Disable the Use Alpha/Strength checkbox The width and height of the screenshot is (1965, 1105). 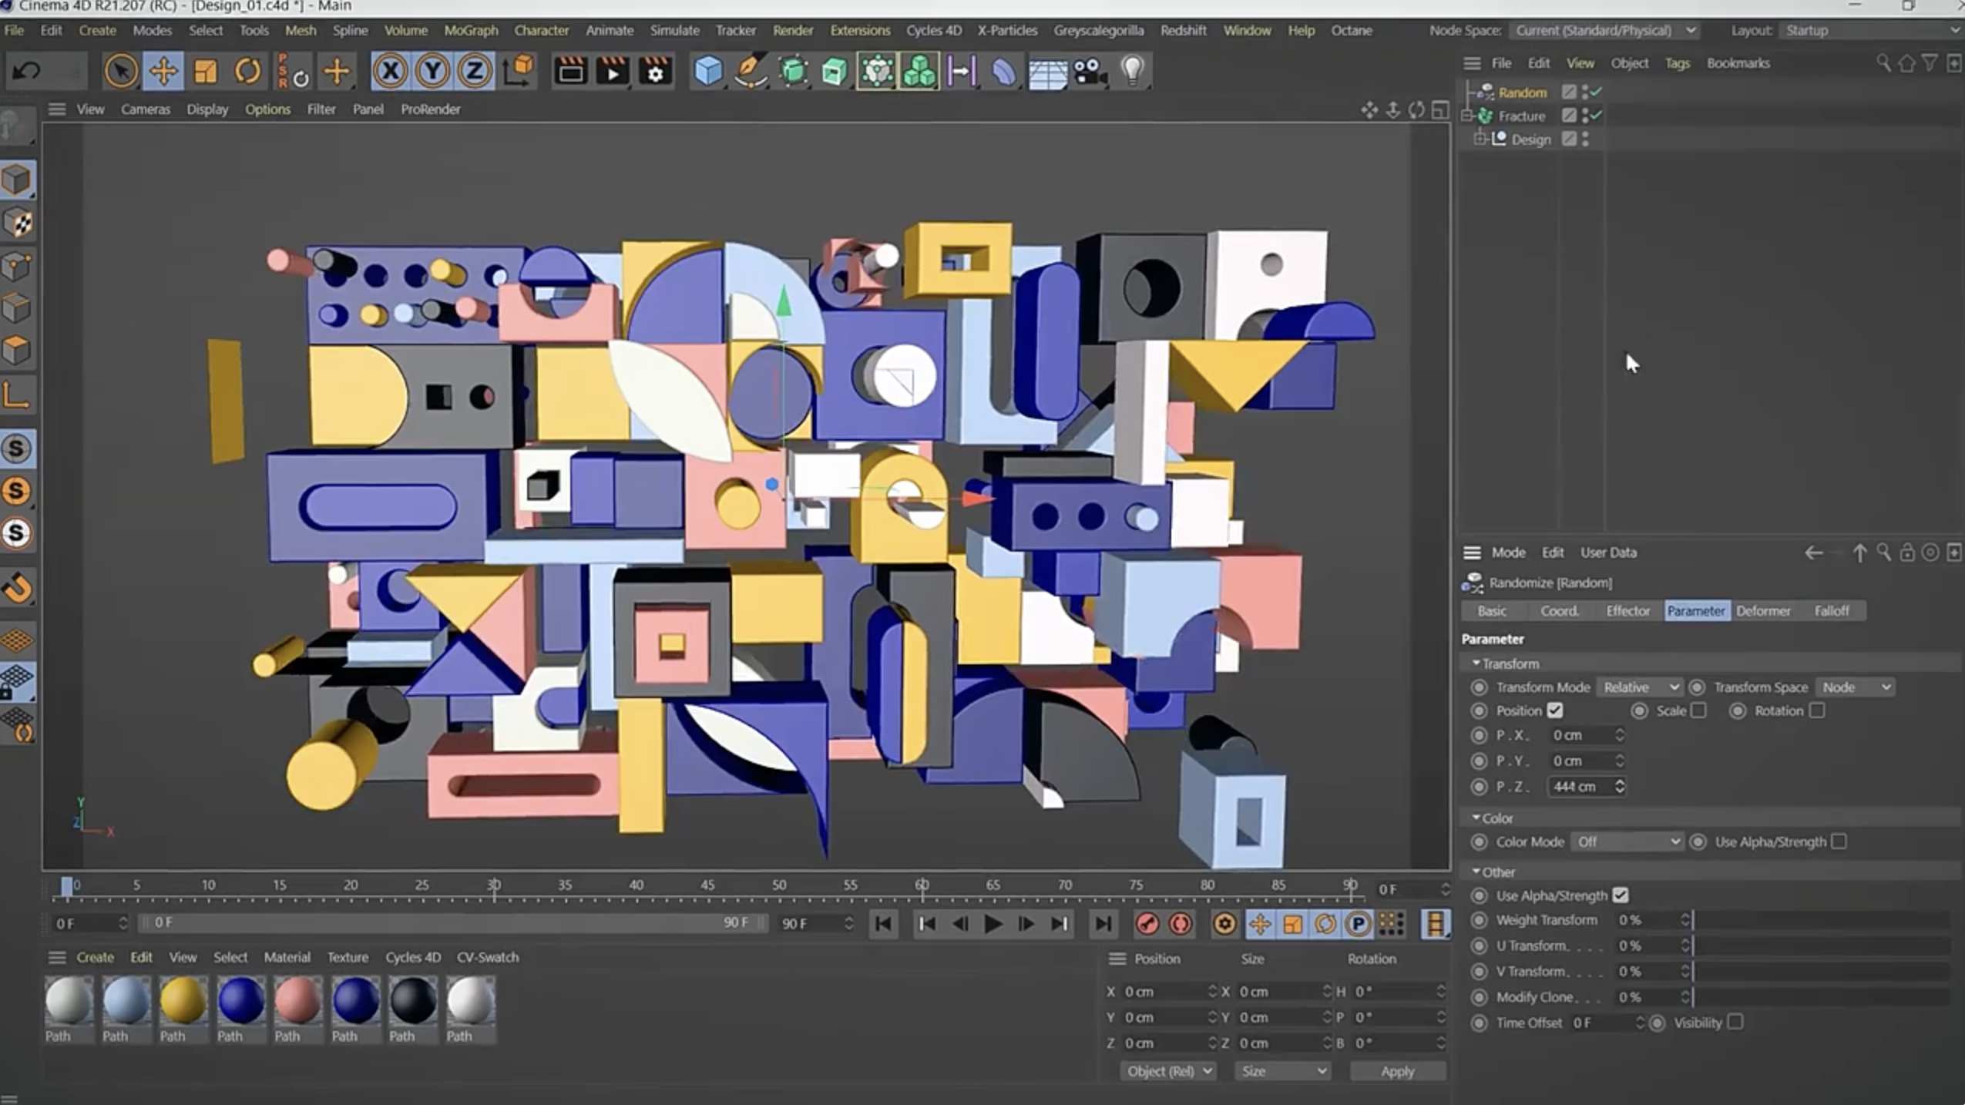point(1621,895)
